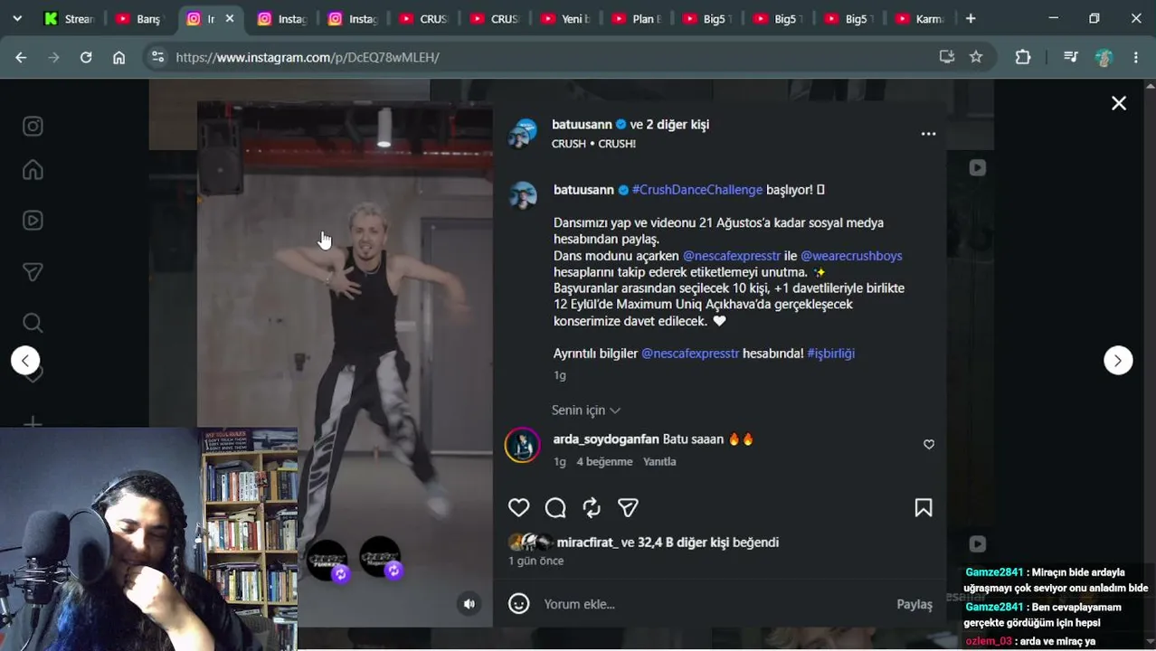This screenshot has width=1156, height=651.
Task: Close the post overlay with the X
Action: coord(1119,103)
